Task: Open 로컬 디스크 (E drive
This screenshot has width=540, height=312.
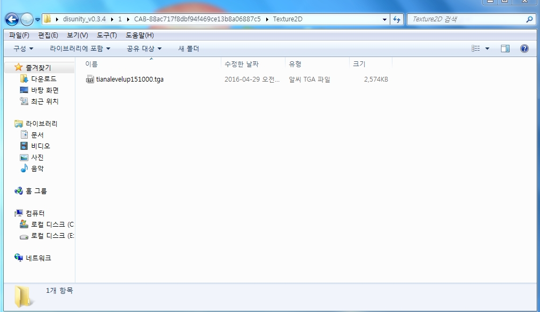Action: (x=52, y=236)
